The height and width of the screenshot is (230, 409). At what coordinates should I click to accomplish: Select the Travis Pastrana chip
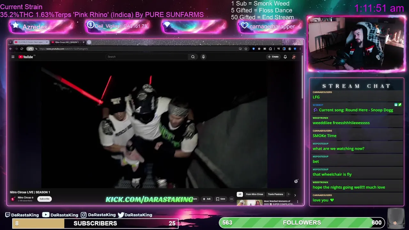(x=275, y=194)
